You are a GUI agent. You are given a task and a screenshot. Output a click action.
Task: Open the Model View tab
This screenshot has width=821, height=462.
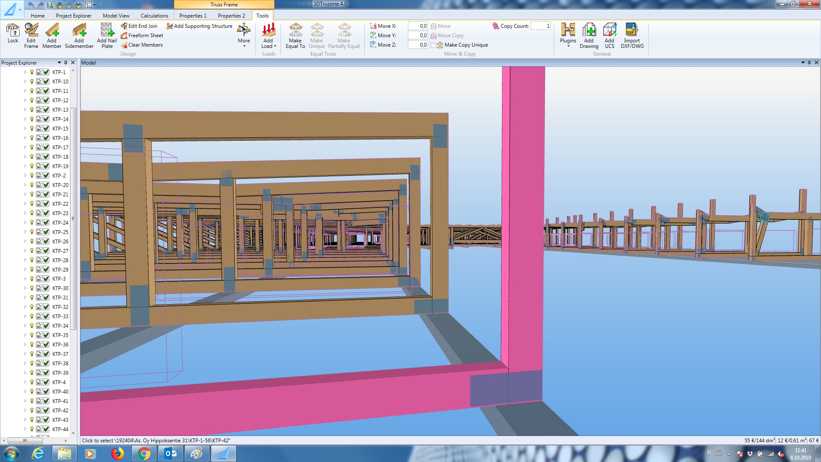(116, 16)
